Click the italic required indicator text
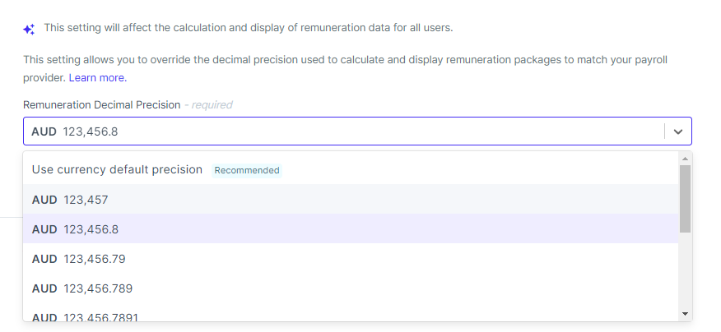721x332 pixels. point(208,104)
